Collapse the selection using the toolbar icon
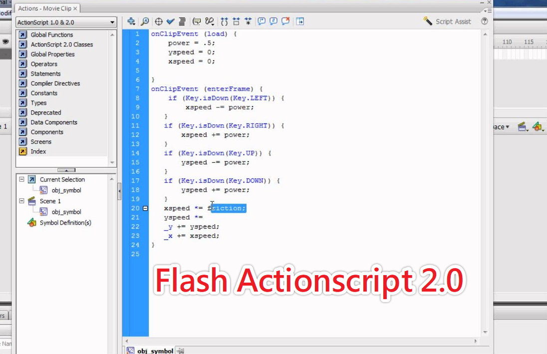Viewport: 547px width, 354px height. coord(236,21)
